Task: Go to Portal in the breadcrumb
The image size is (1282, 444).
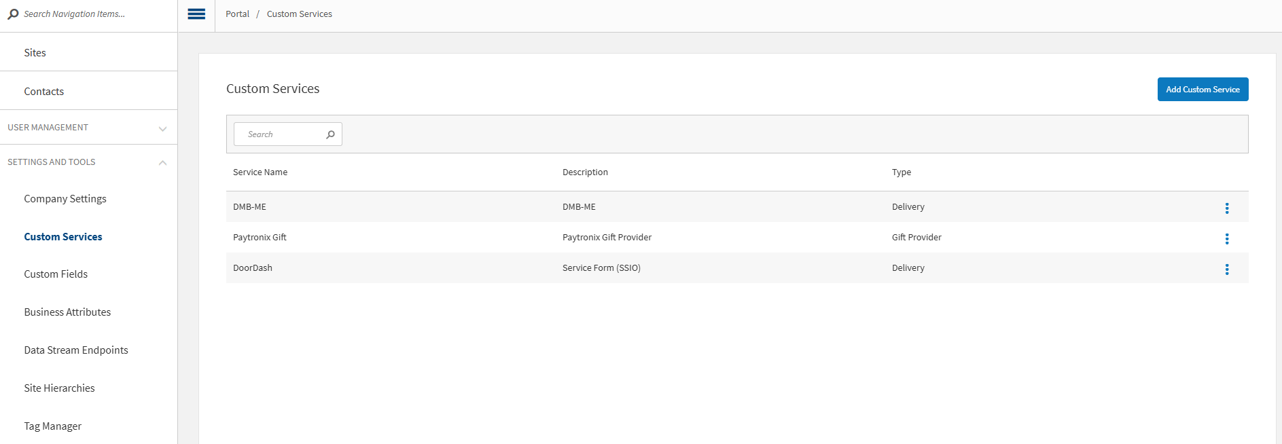Action: click(x=237, y=14)
